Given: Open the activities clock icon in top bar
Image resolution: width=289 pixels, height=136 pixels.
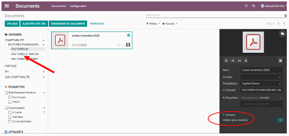Looking at the screenshot, I should [x=246, y=6].
